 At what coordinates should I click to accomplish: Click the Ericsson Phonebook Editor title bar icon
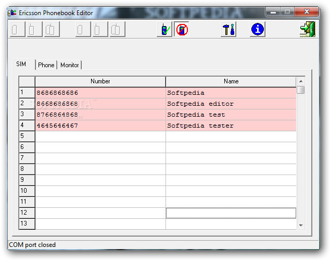point(12,13)
